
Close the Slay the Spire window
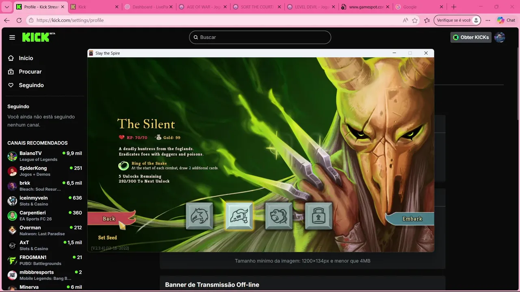click(x=426, y=53)
